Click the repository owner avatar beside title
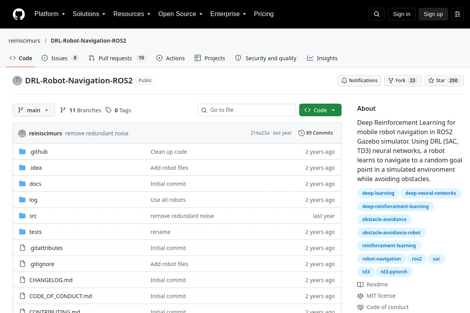Image resolution: width=470 pixels, height=313 pixels. point(17,81)
